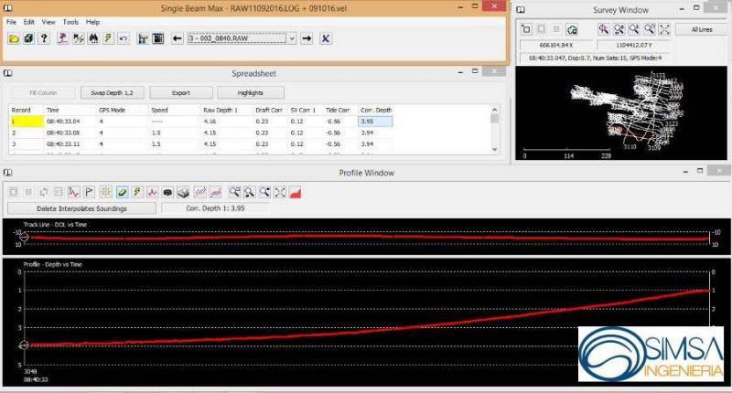
Task: Go to previous survey file with left arrow
Action: (x=177, y=38)
